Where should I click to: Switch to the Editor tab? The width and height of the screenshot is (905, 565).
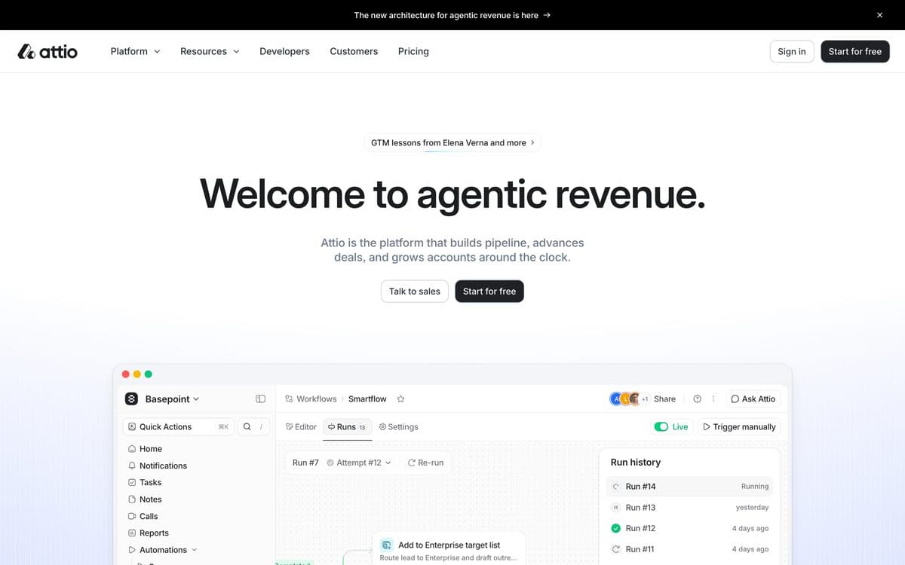[x=301, y=427]
